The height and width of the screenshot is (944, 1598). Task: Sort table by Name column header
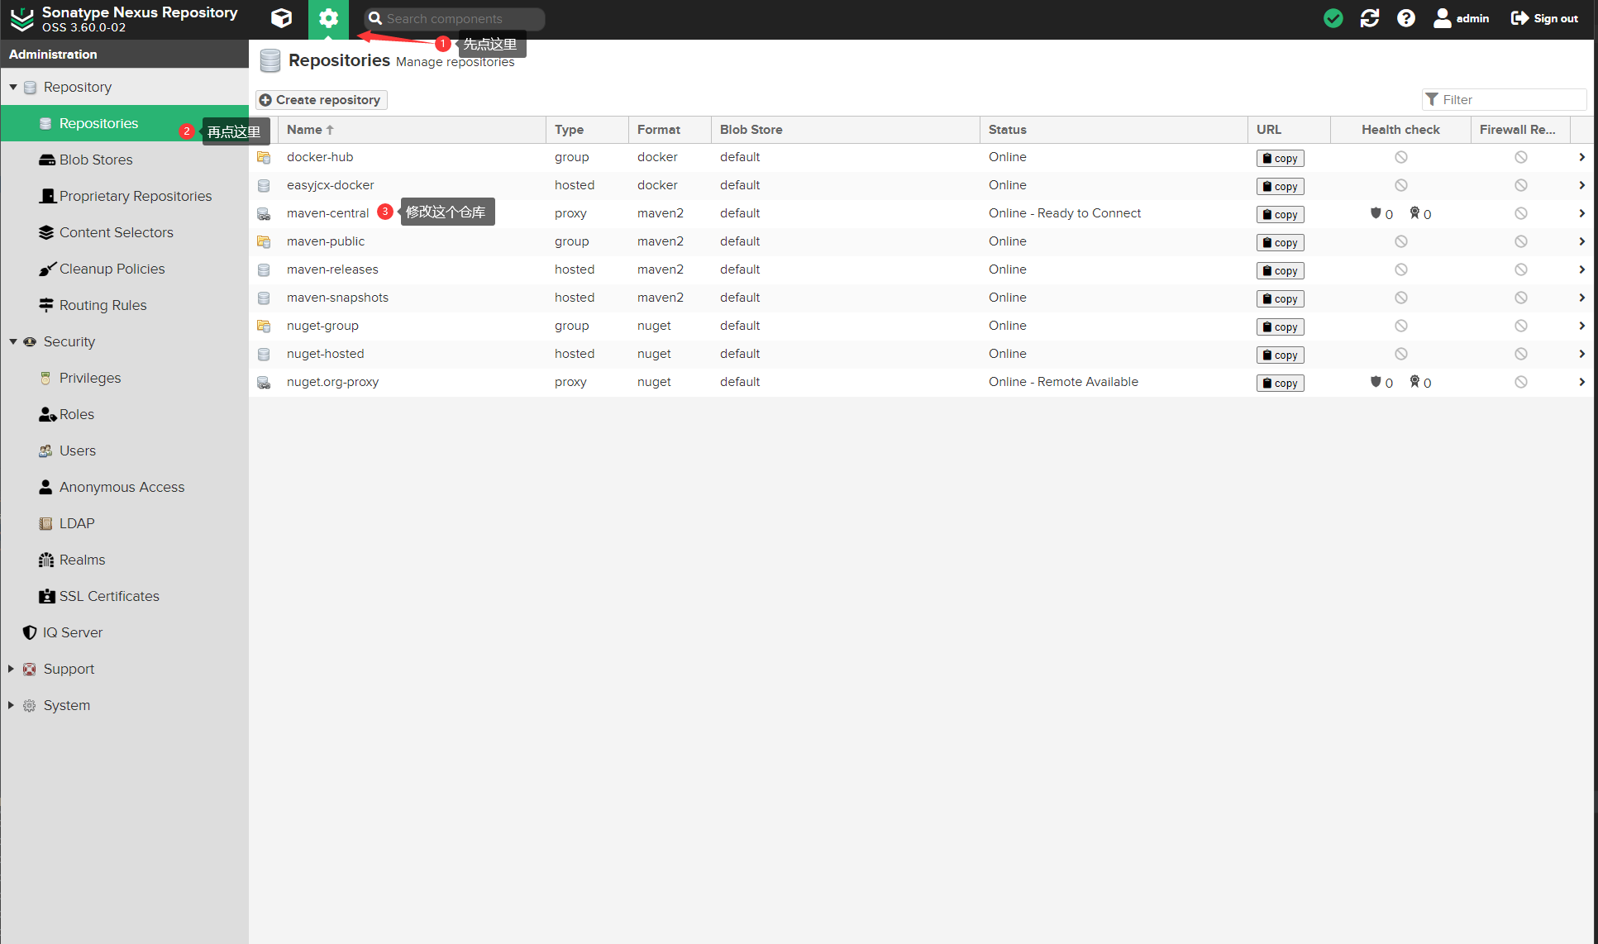click(412, 130)
